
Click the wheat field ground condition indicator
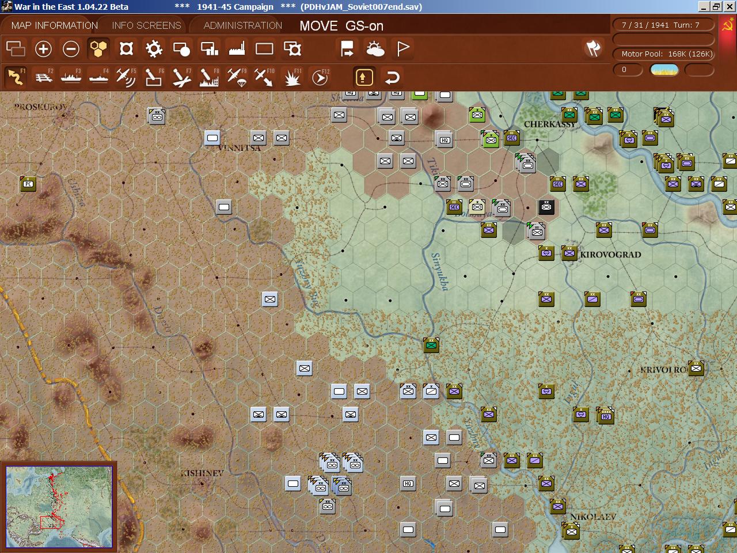pos(664,70)
